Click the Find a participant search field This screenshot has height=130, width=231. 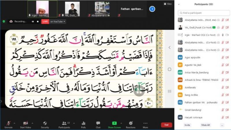(x=203, y=13)
